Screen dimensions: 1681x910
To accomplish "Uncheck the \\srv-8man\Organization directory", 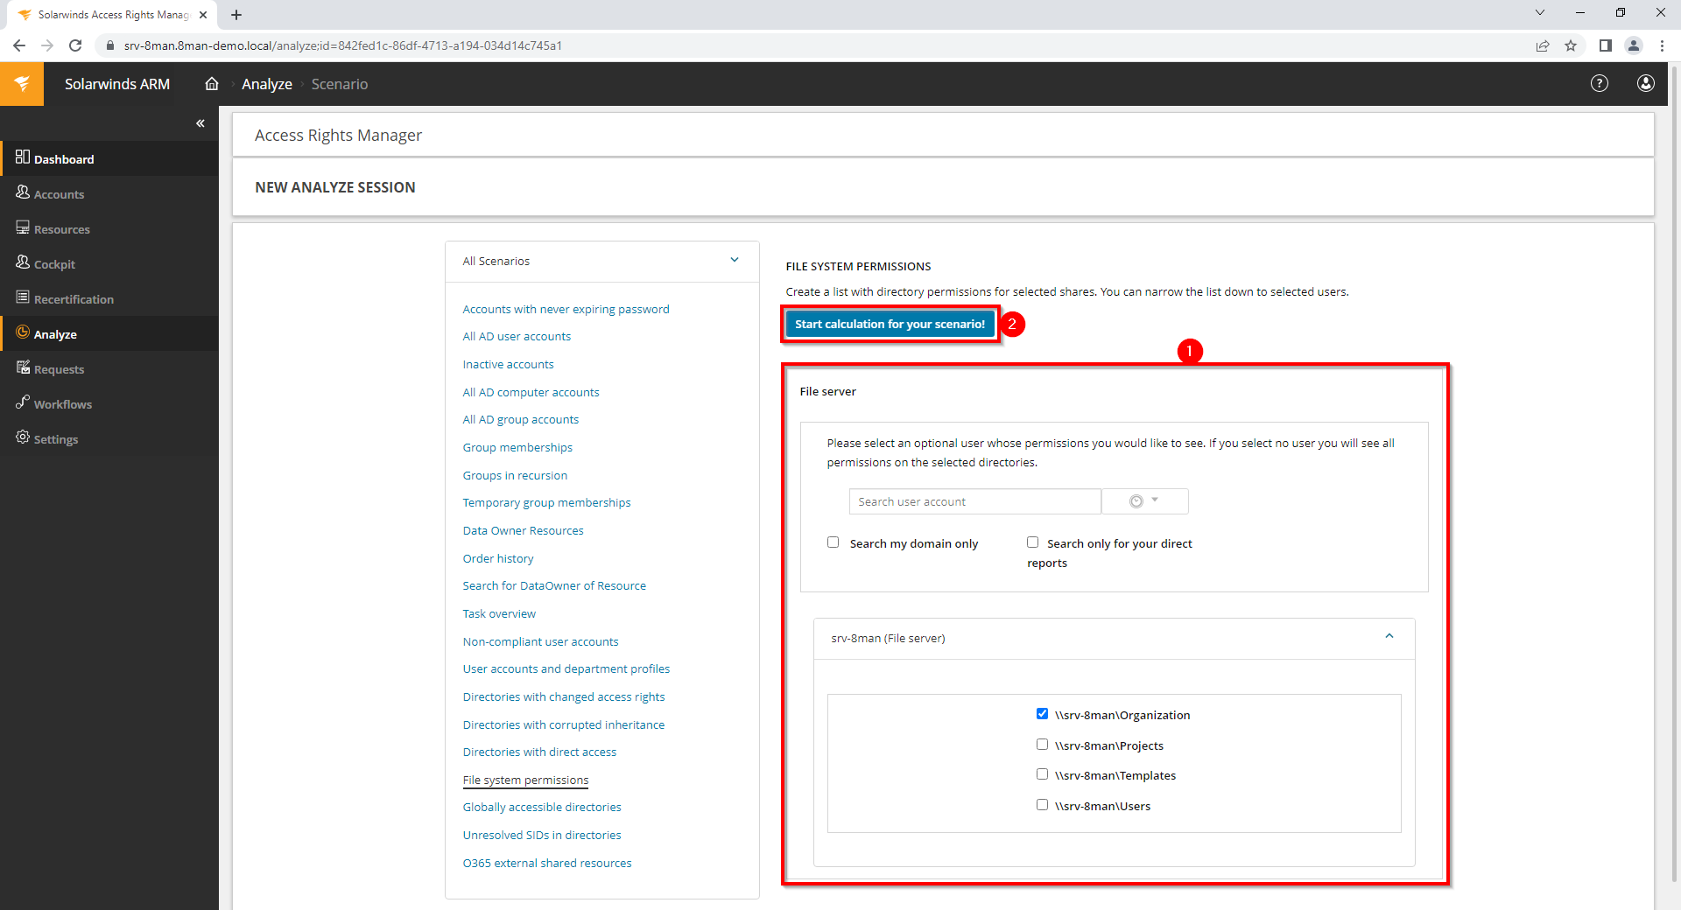I will coord(1042,713).
